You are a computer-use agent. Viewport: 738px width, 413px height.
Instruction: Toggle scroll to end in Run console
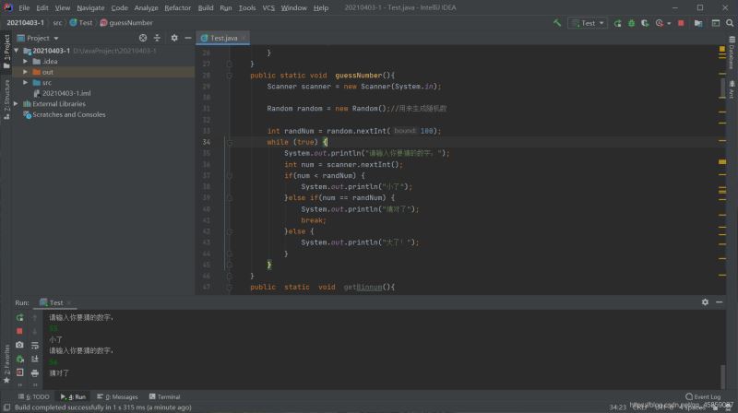coord(35,359)
